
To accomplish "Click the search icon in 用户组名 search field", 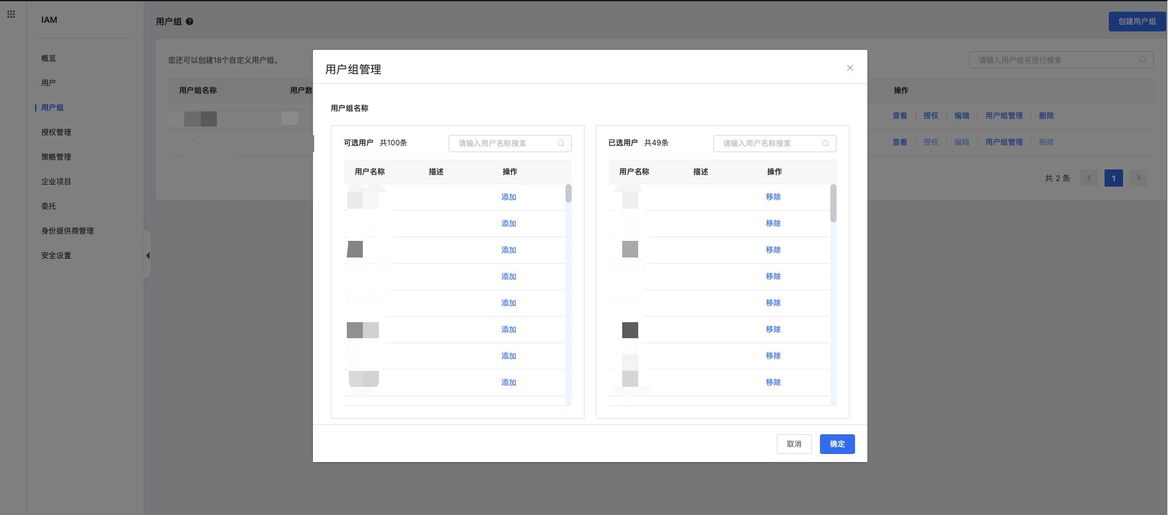I will (x=1143, y=60).
